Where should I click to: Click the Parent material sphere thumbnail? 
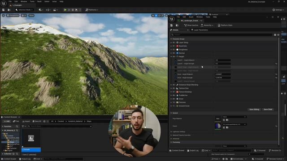218,126
